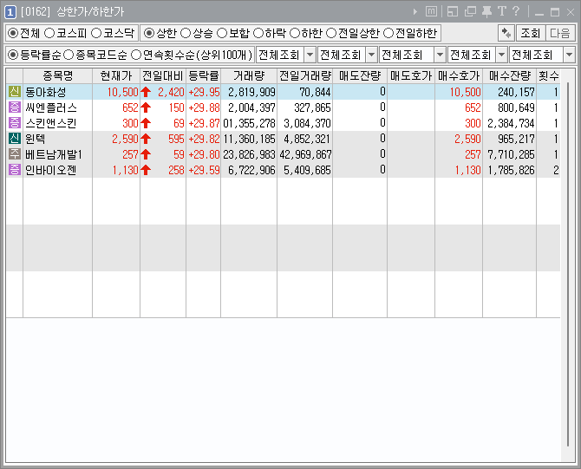
Task: Click the 증 badge next to 스킨앤스킨
Action: pyautogui.click(x=15, y=122)
